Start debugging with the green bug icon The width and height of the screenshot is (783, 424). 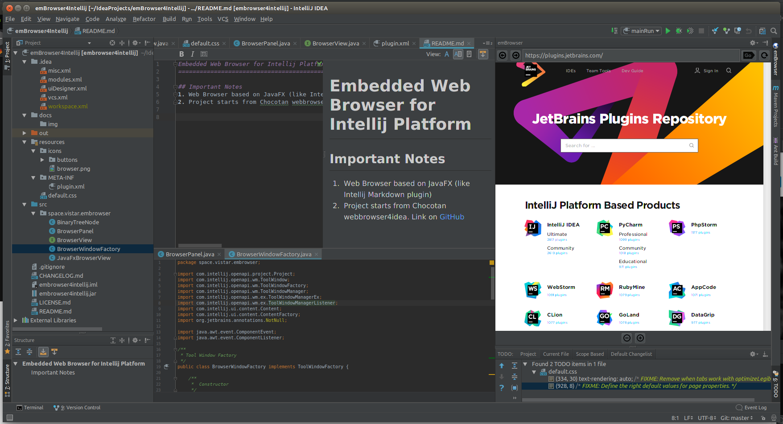coord(679,31)
